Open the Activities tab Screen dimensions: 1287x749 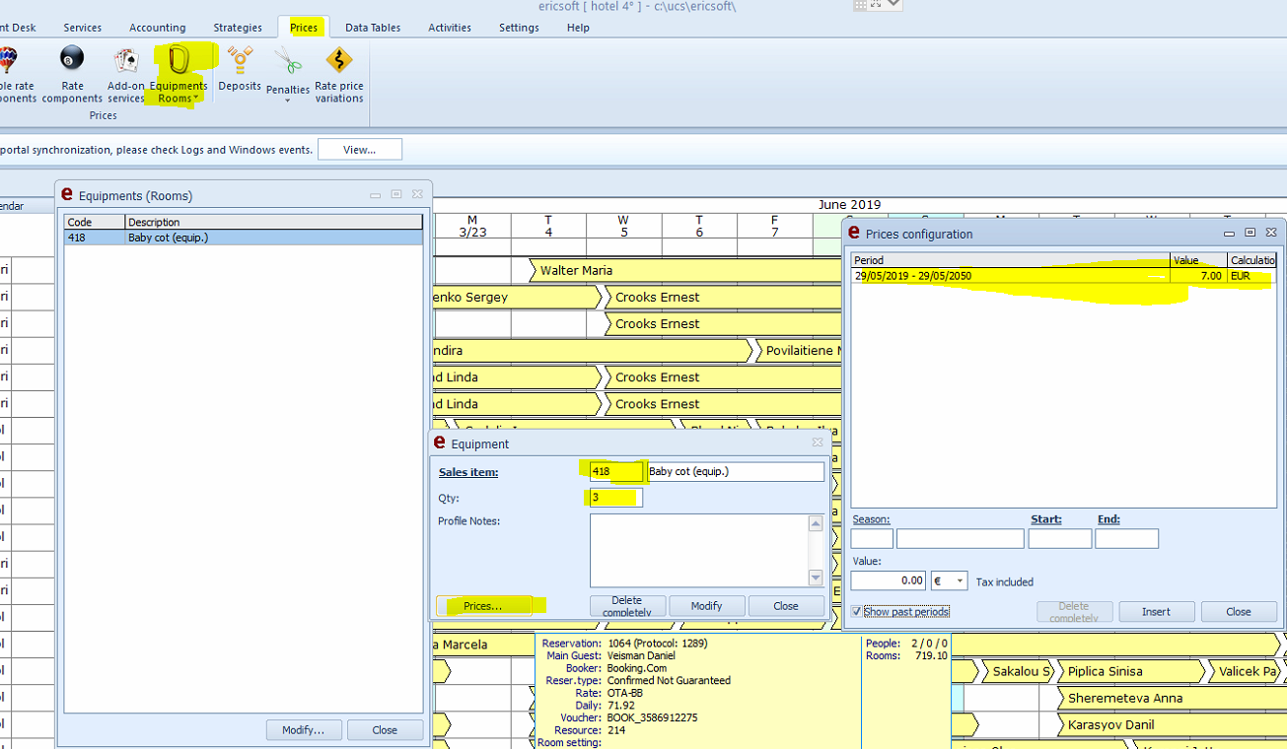(x=450, y=28)
